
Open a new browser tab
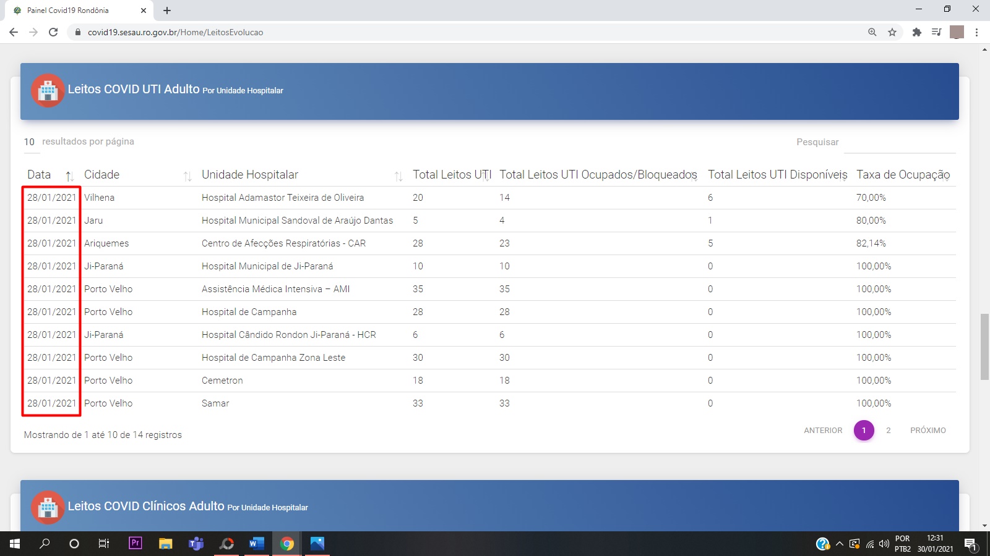(x=167, y=11)
